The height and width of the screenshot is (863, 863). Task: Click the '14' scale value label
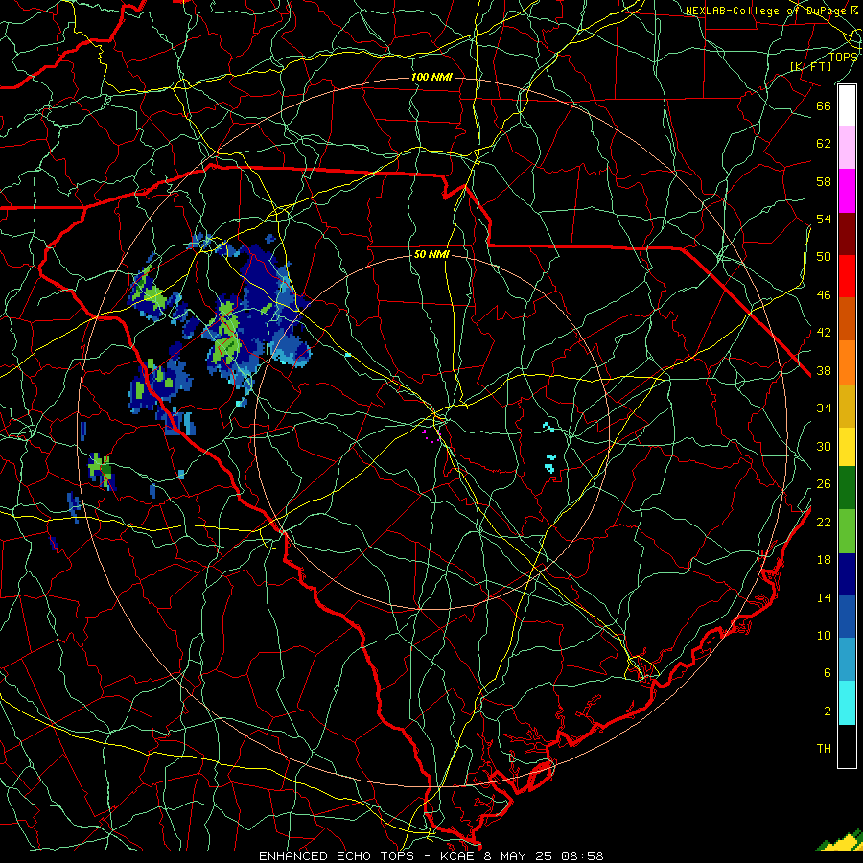click(824, 597)
